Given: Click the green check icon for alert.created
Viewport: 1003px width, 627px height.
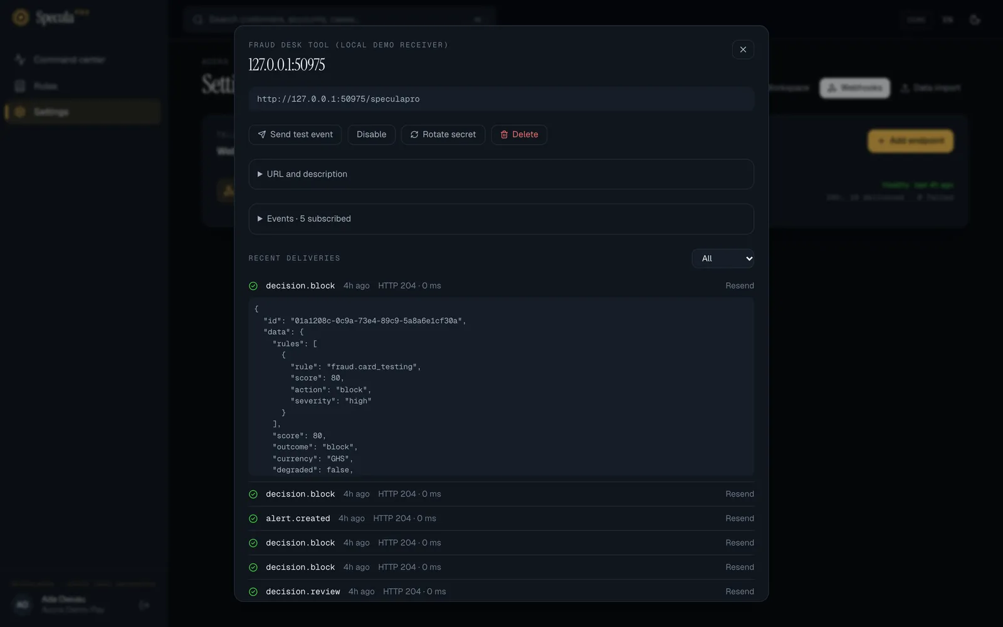Looking at the screenshot, I should point(253,519).
